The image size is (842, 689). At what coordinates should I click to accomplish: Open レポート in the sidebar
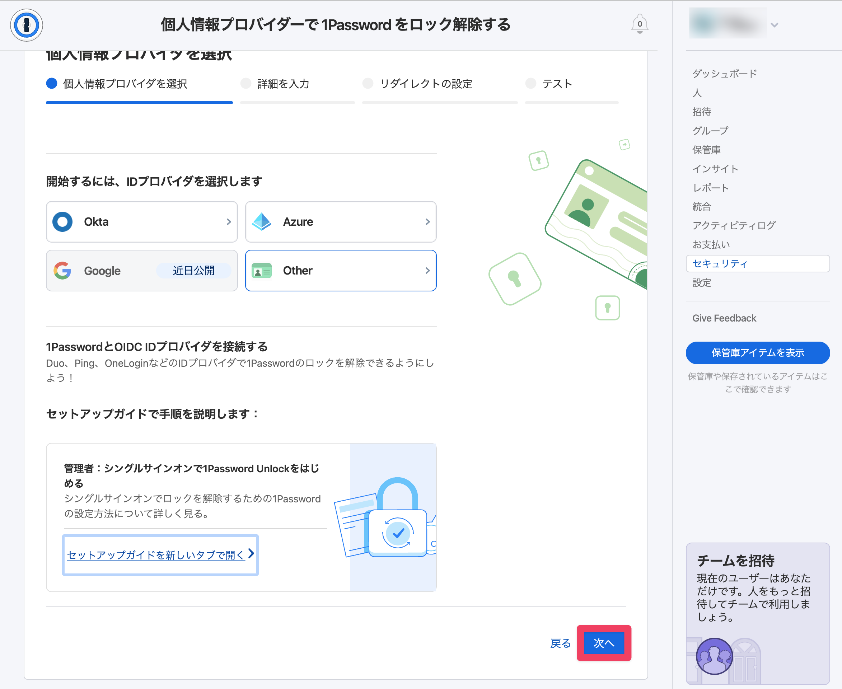tap(711, 188)
